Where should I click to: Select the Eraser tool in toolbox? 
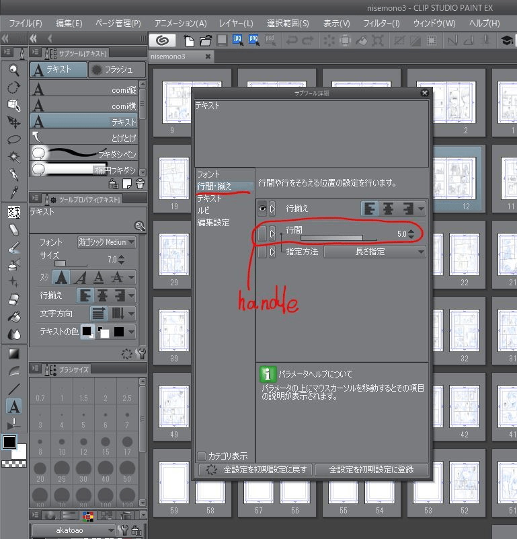pos(13,230)
